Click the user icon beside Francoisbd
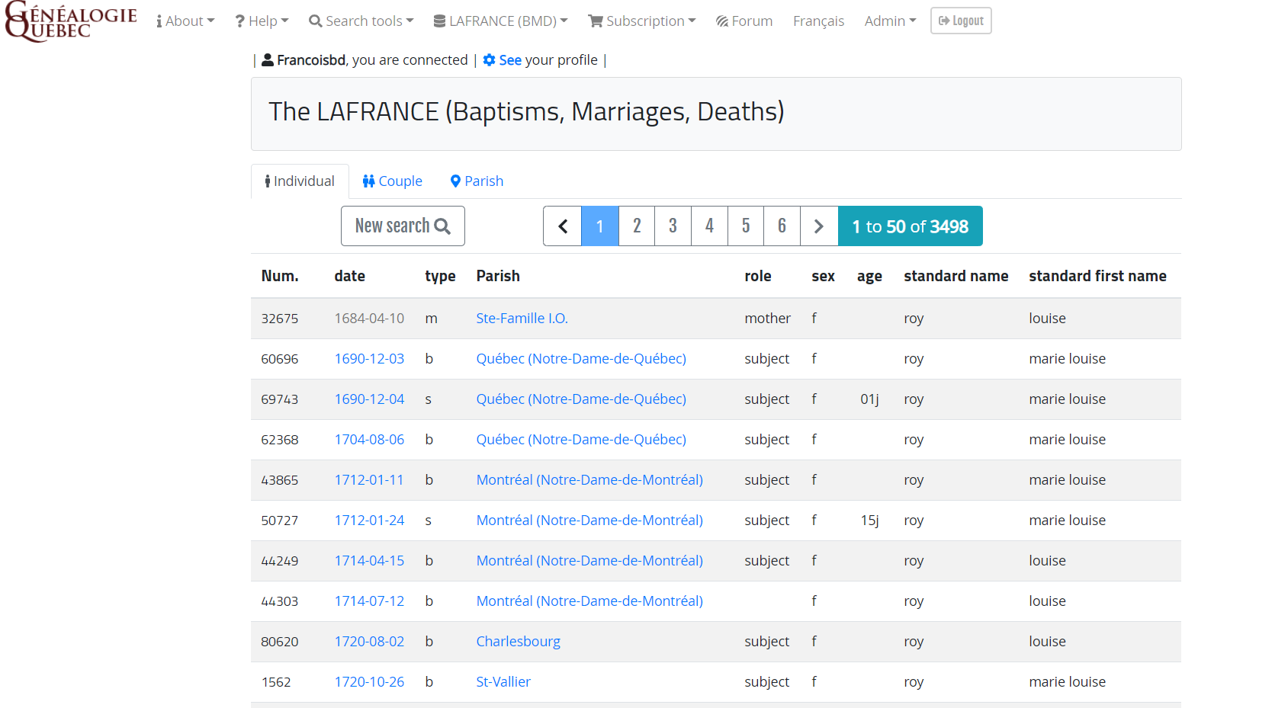This screenshot has height=708, width=1288. point(268,60)
